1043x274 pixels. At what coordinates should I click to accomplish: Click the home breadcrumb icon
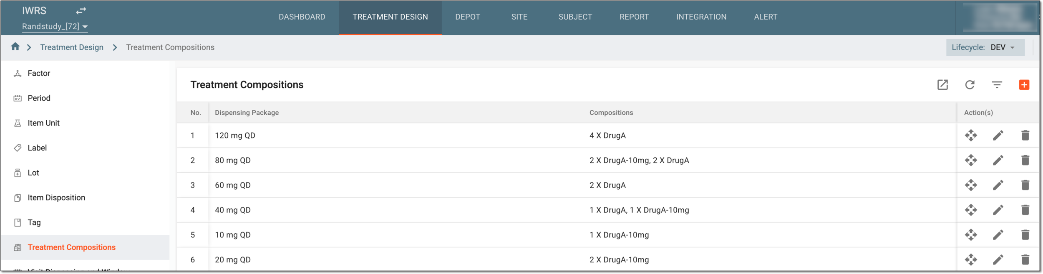point(15,47)
